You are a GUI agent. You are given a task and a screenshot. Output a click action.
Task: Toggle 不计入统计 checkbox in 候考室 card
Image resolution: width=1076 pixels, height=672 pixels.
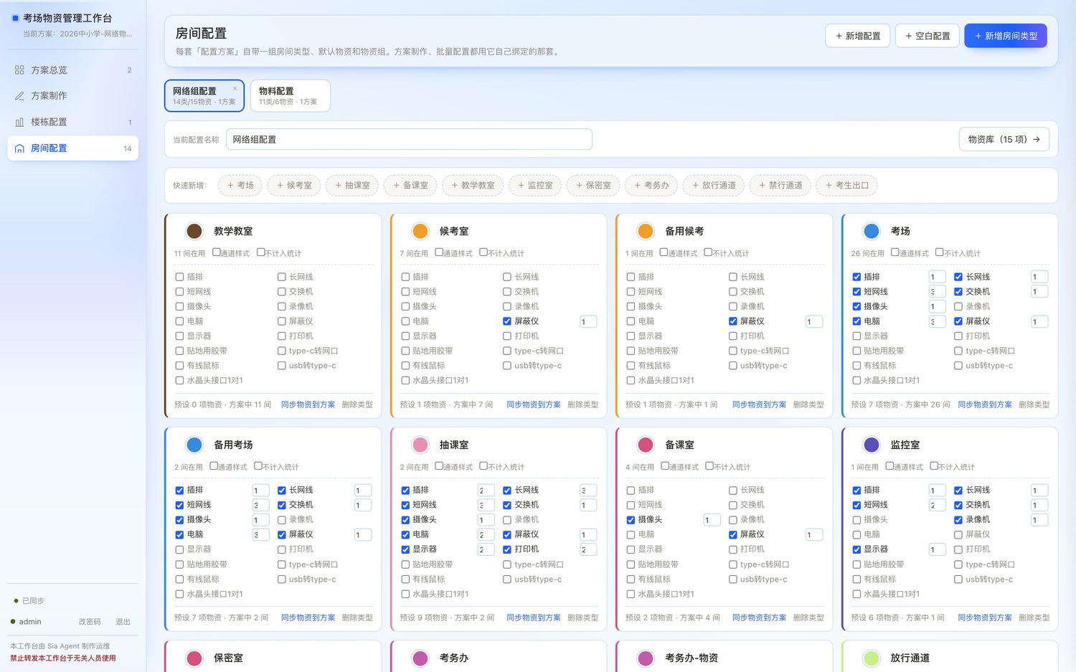[x=483, y=252]
